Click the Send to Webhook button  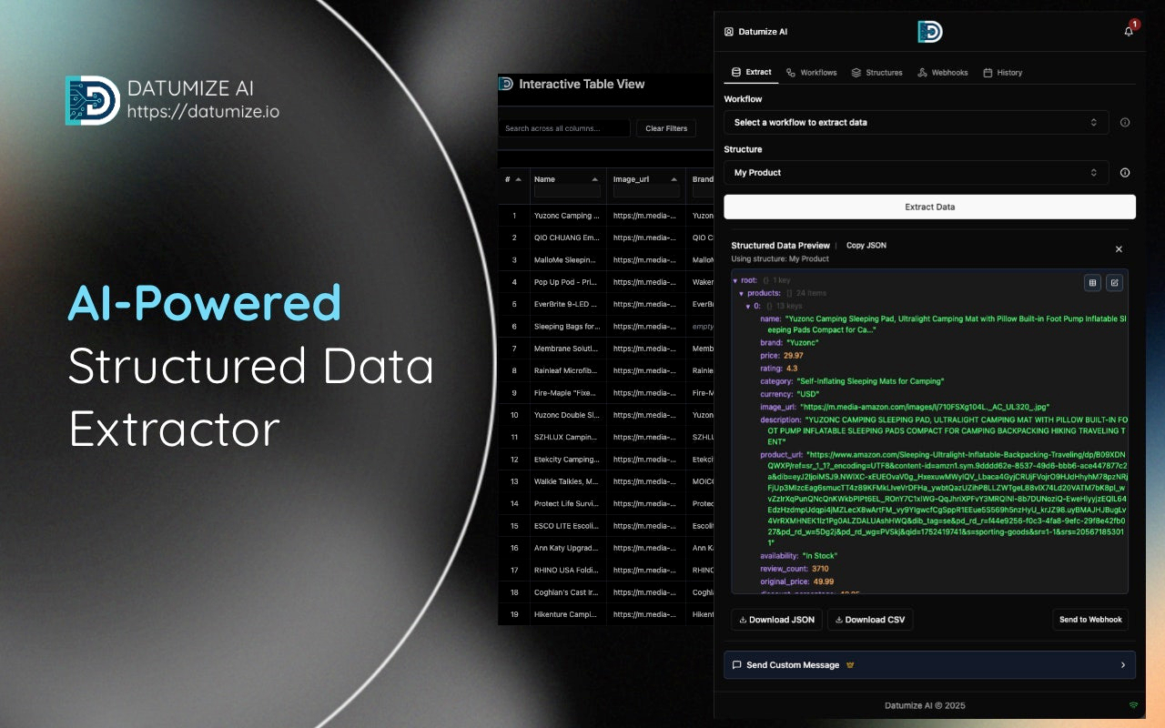(x=1090, y=620)
